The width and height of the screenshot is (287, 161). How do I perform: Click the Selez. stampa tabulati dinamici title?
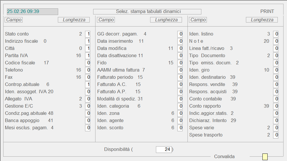click(x=147, y=12)
